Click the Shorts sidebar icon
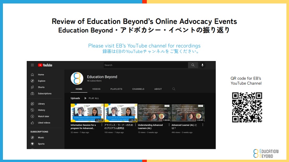Viewport: 289px width, 162px height. pyautogui.click(x=32, y=87)
